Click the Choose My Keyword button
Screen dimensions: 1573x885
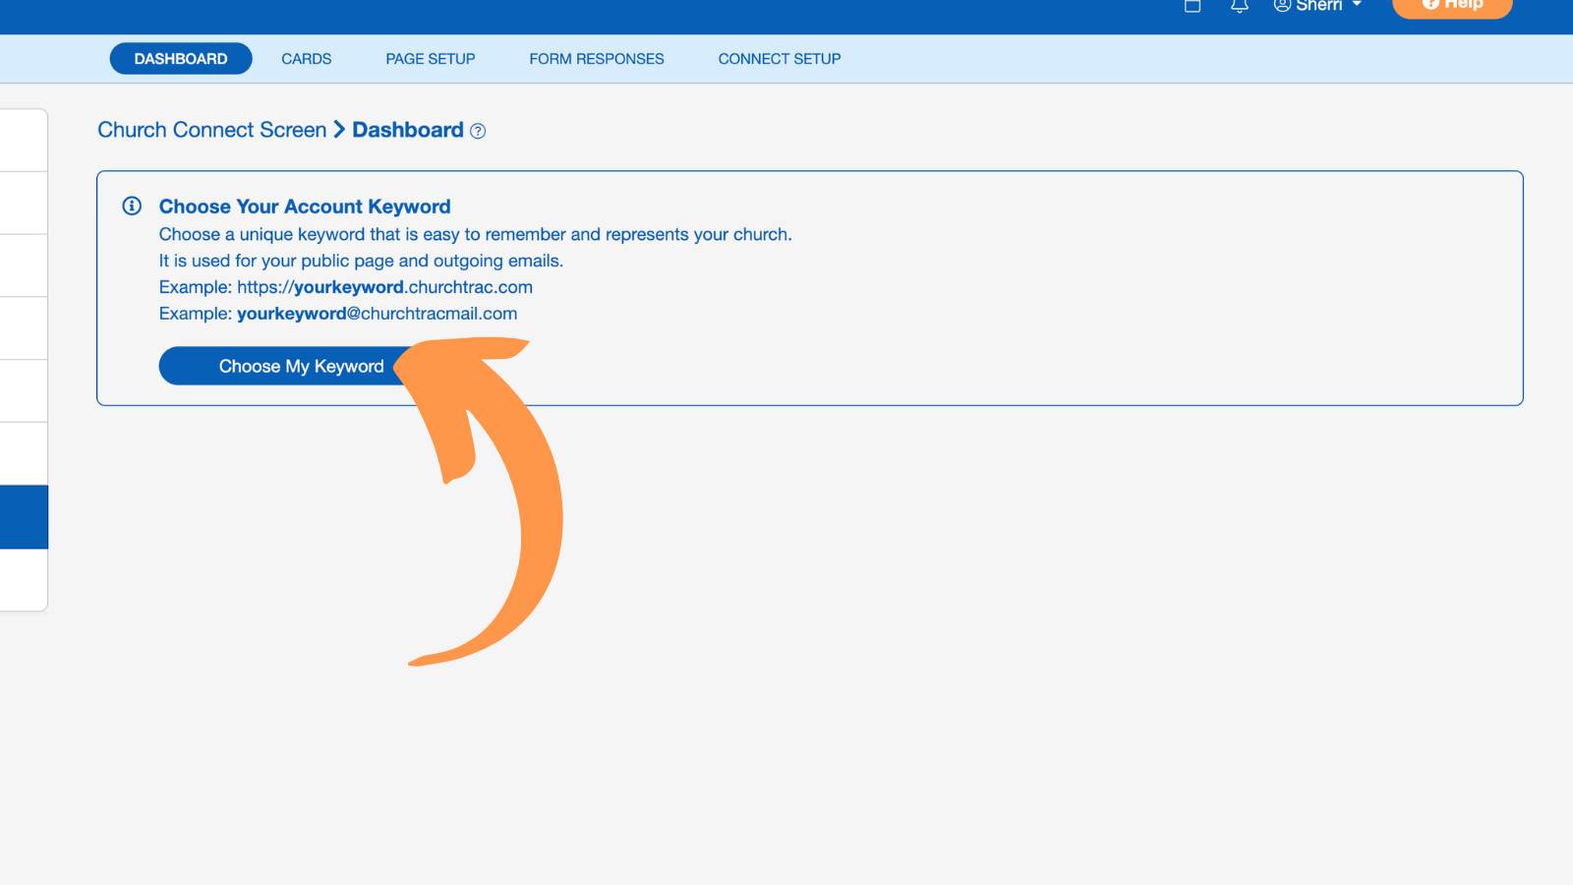[301, 366]
